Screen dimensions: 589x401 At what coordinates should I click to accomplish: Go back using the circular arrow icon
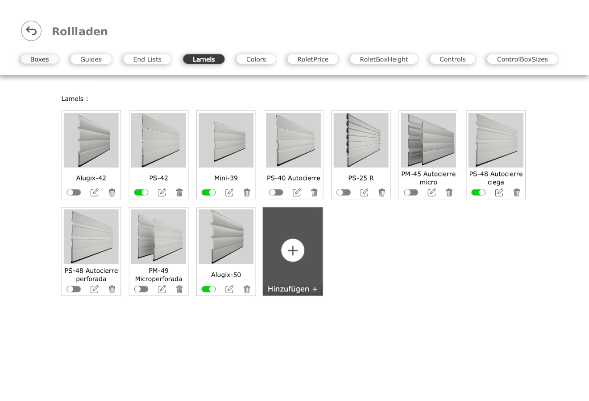point(31,31)
